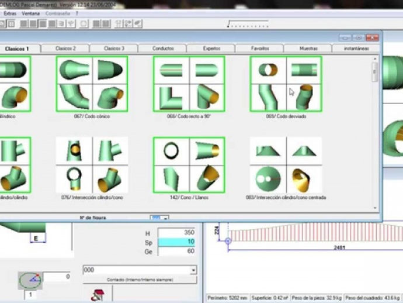Select the top-right cone branch side view in 076 Intersección
The image size is (403, 303).
point(110,150)
